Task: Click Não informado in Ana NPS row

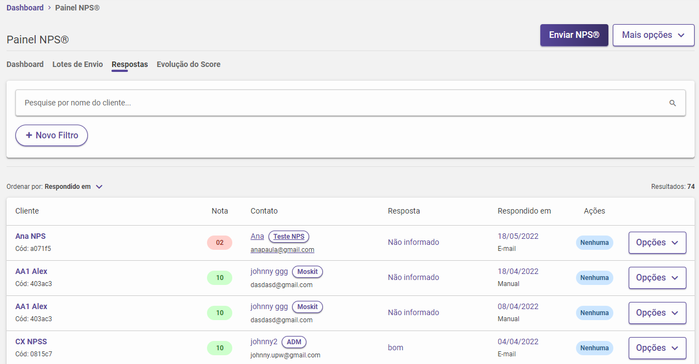Action: click(413, 242)
